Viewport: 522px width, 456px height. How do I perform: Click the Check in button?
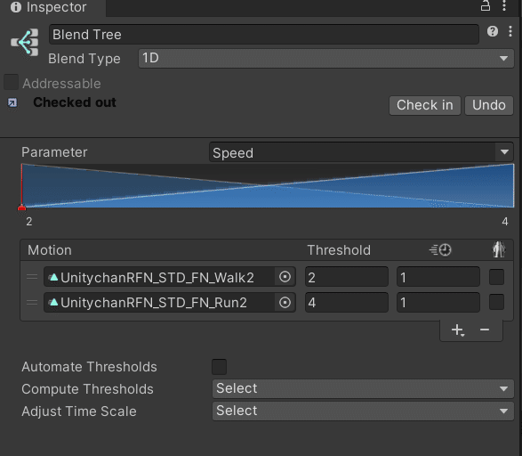click(425, 105)
